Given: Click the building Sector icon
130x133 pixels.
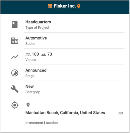Looking at the screenshot, I should coord(15,41).
